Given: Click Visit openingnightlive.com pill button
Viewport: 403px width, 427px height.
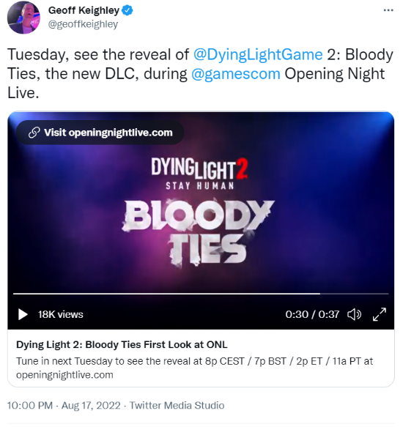Looking at the screenshot, I should pos(100,133).
